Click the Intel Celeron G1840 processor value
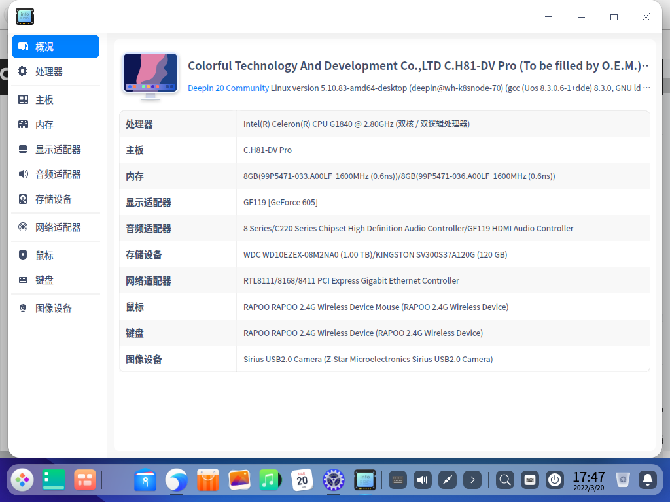This screenshot has height=502, width=670. 357,124
